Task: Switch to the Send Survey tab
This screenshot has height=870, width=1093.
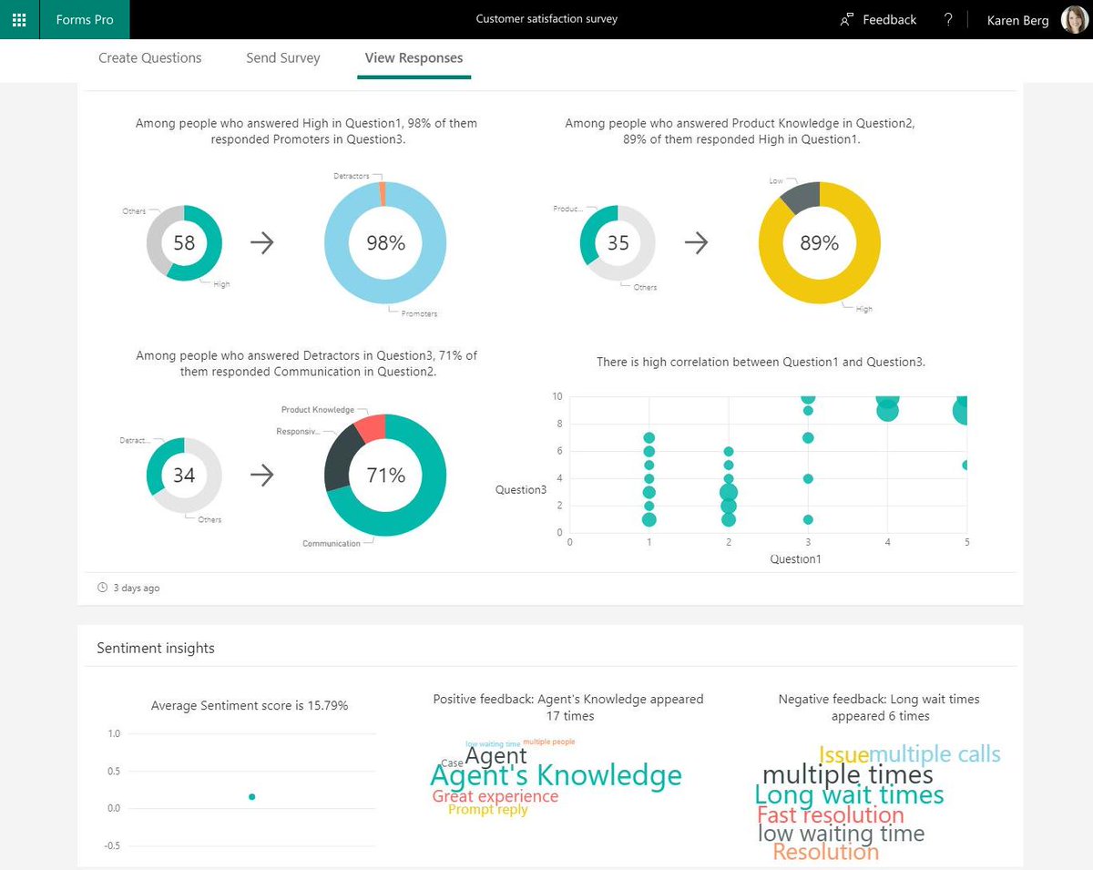Action: (x=282, y=57)
